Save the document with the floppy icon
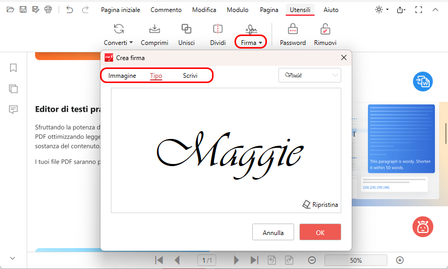 click(23, 10)
